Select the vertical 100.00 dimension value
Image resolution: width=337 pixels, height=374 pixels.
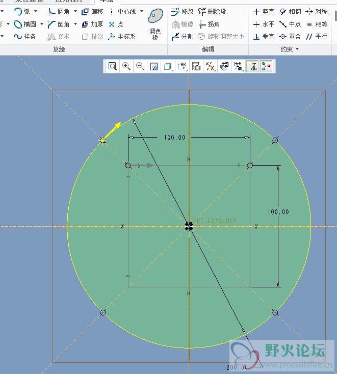coord(278,212)
